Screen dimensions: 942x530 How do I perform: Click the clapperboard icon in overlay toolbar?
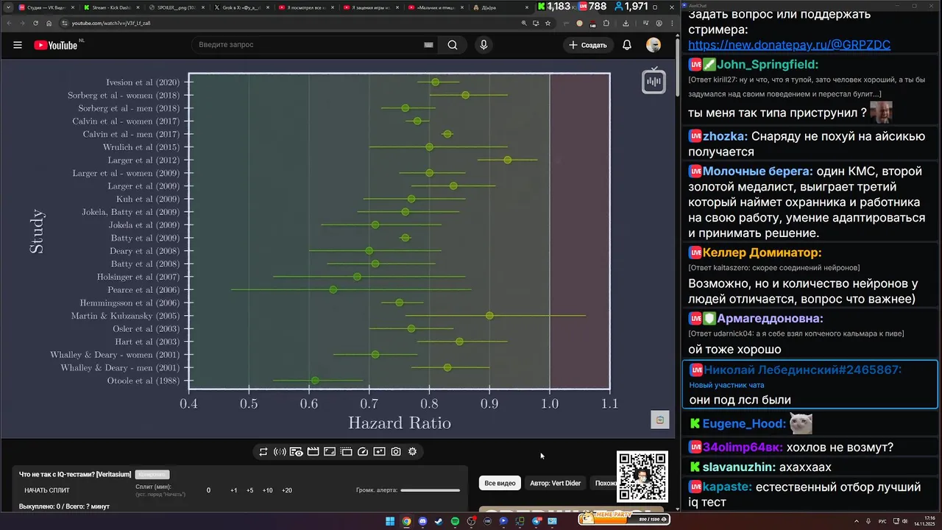pyautogui.click(x=313, y=452)
